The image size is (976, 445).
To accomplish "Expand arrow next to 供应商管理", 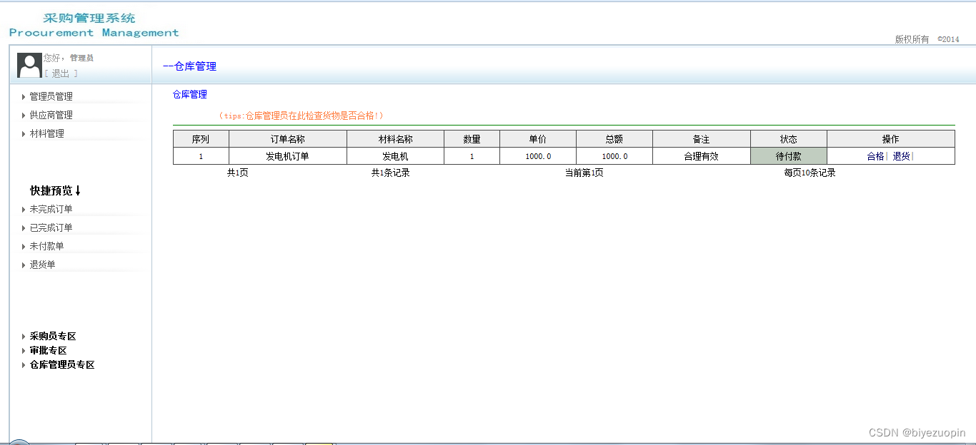I will pos(24,116).
